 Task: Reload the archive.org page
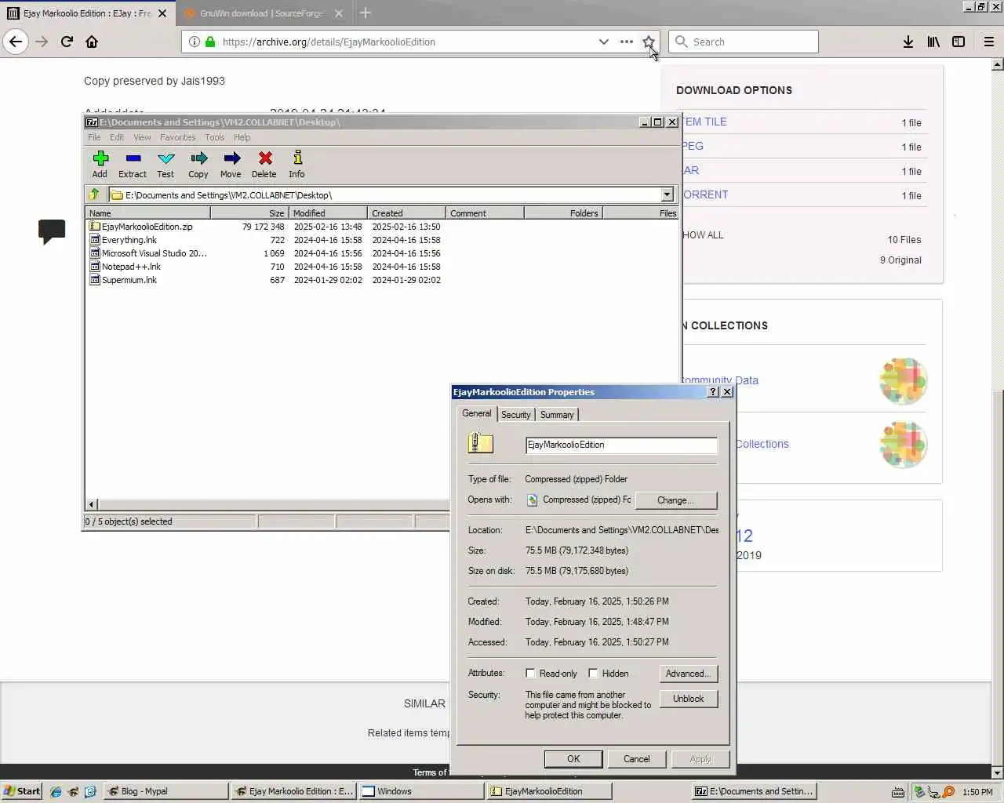67,42
